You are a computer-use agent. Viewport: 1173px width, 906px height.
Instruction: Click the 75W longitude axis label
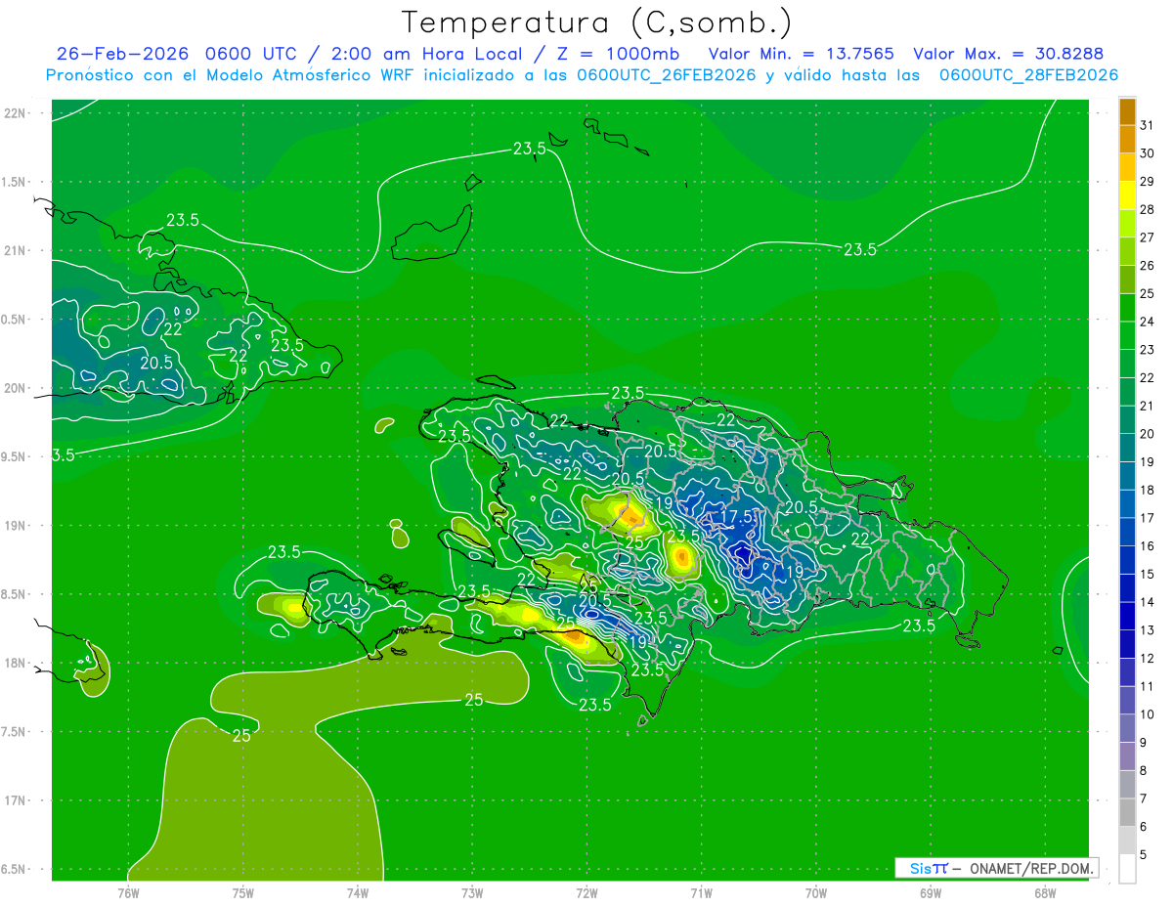tap(242, 893)
